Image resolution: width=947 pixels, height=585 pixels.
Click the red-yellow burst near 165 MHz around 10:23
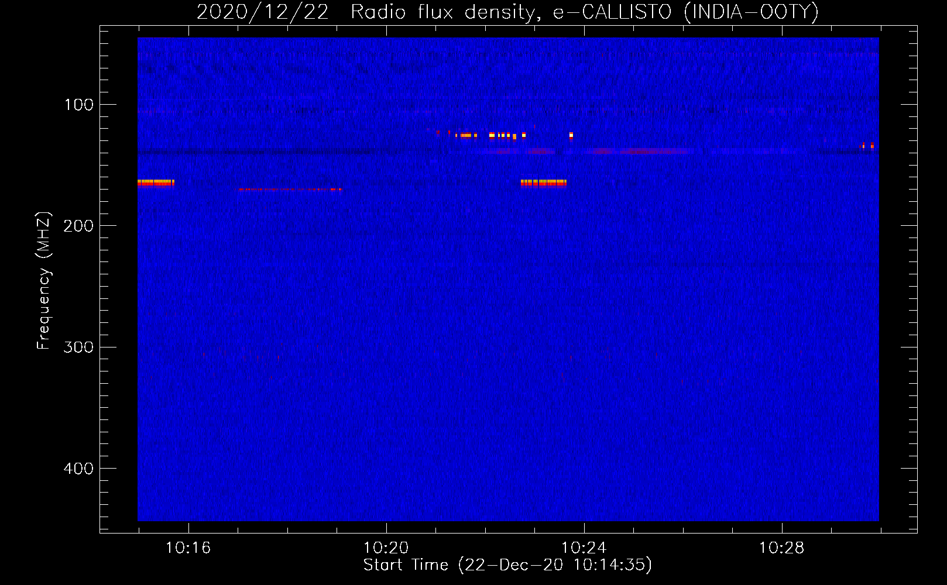543,183
